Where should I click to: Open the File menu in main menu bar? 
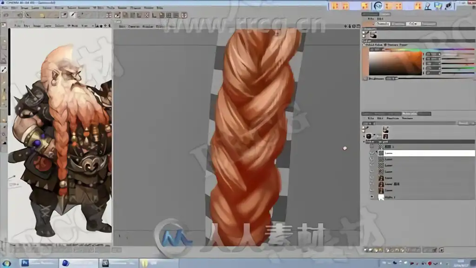coord(5,8)
